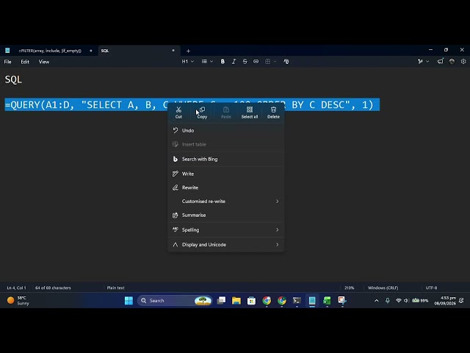Viewport: 470px width, 353px height.
Task: Select the Write menu entry
Action: coord(226,174)
